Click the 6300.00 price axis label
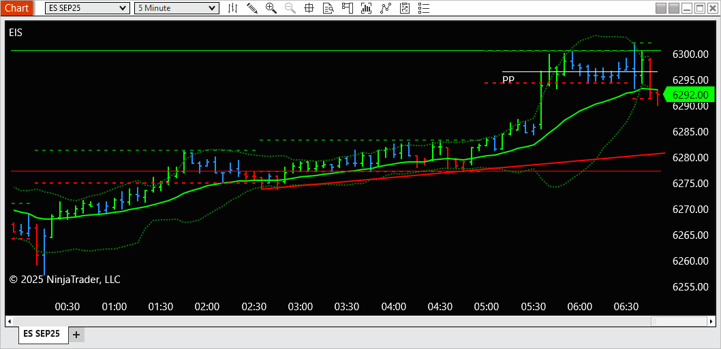 point(690,54)
